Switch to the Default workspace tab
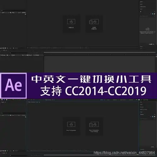 [102, 100]
